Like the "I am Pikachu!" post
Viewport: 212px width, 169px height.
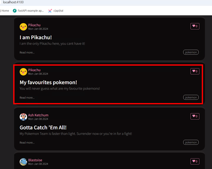point(195,26)
